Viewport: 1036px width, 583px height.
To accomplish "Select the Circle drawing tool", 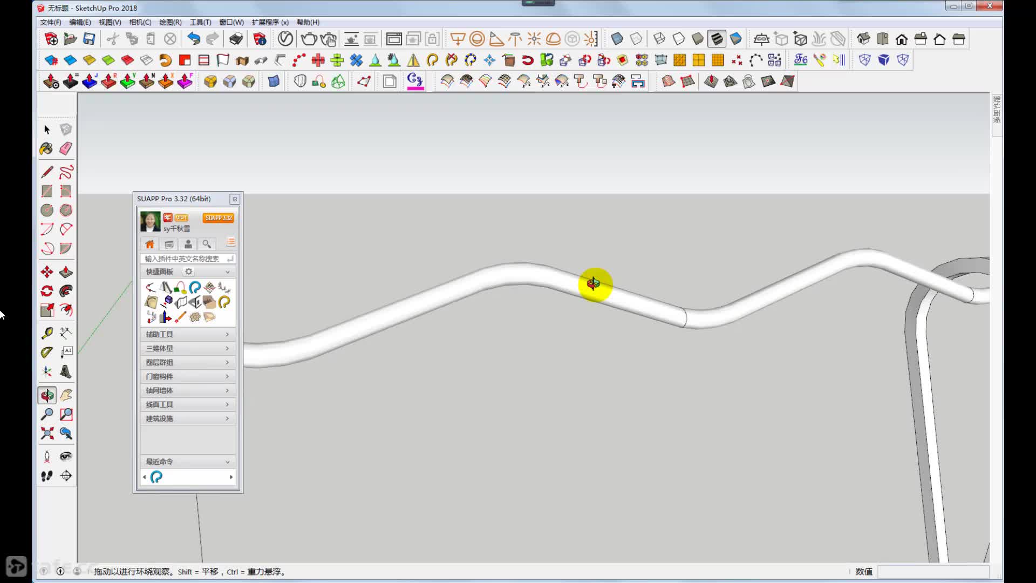I will point(47,210).
